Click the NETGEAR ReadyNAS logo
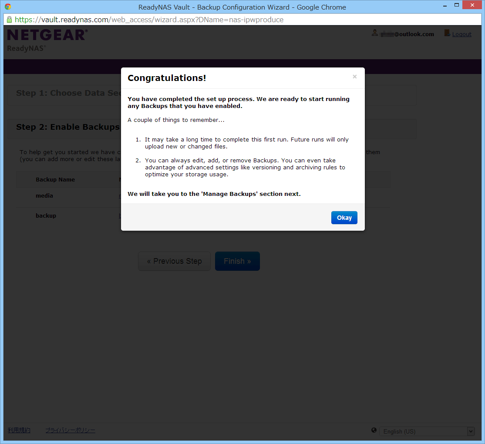 point(47,40)
